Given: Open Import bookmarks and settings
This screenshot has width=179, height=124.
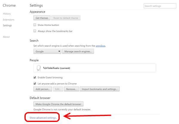Looking at the screenshot, I should tap(100, 89).
